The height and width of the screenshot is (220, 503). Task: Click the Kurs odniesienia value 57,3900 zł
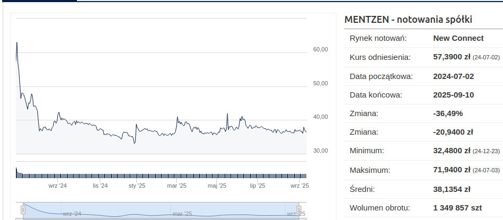[x=452, y=57]
